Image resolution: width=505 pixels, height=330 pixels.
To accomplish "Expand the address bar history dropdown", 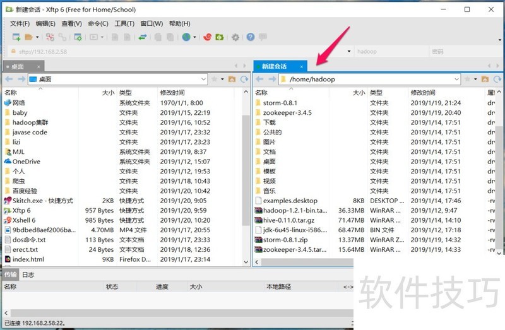I will pyautogui.click(x=349, y=52).
